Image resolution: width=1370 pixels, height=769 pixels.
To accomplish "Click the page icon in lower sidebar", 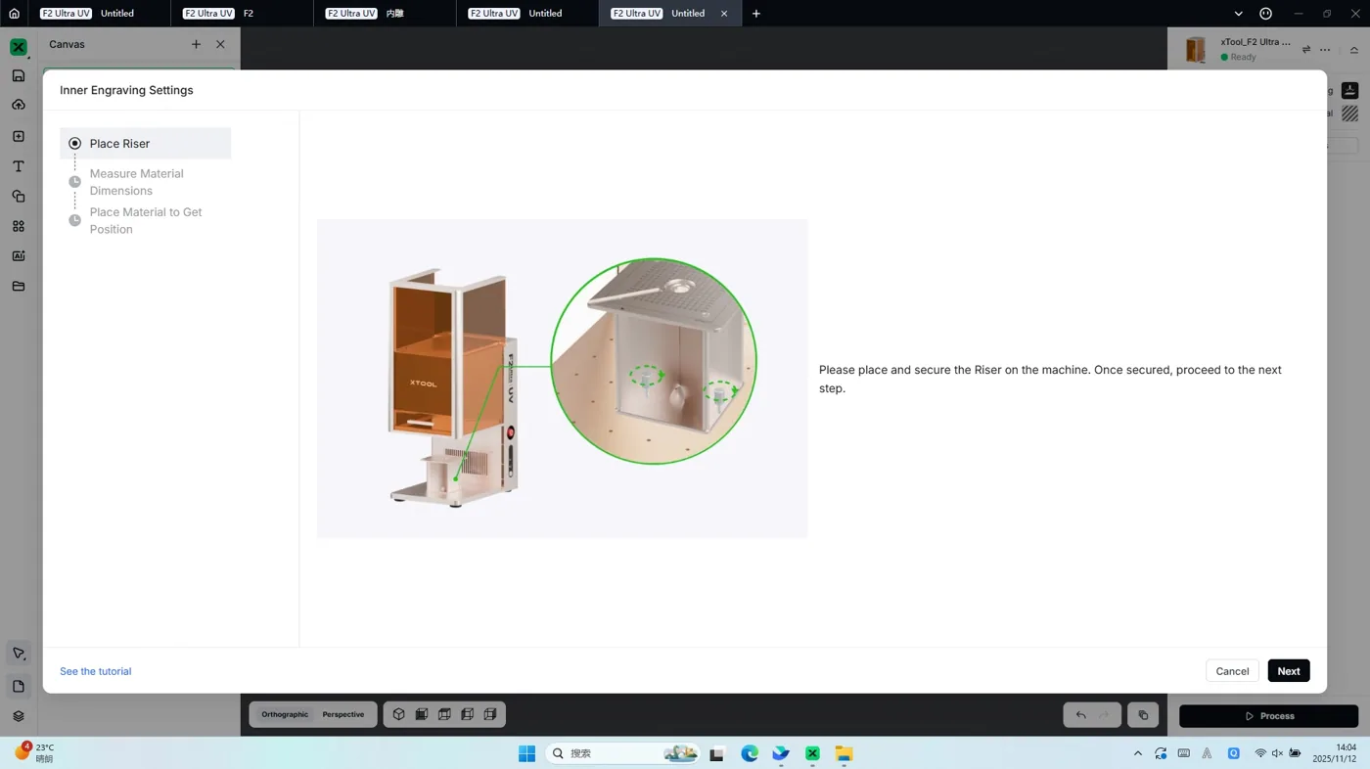I will (19, 686).
